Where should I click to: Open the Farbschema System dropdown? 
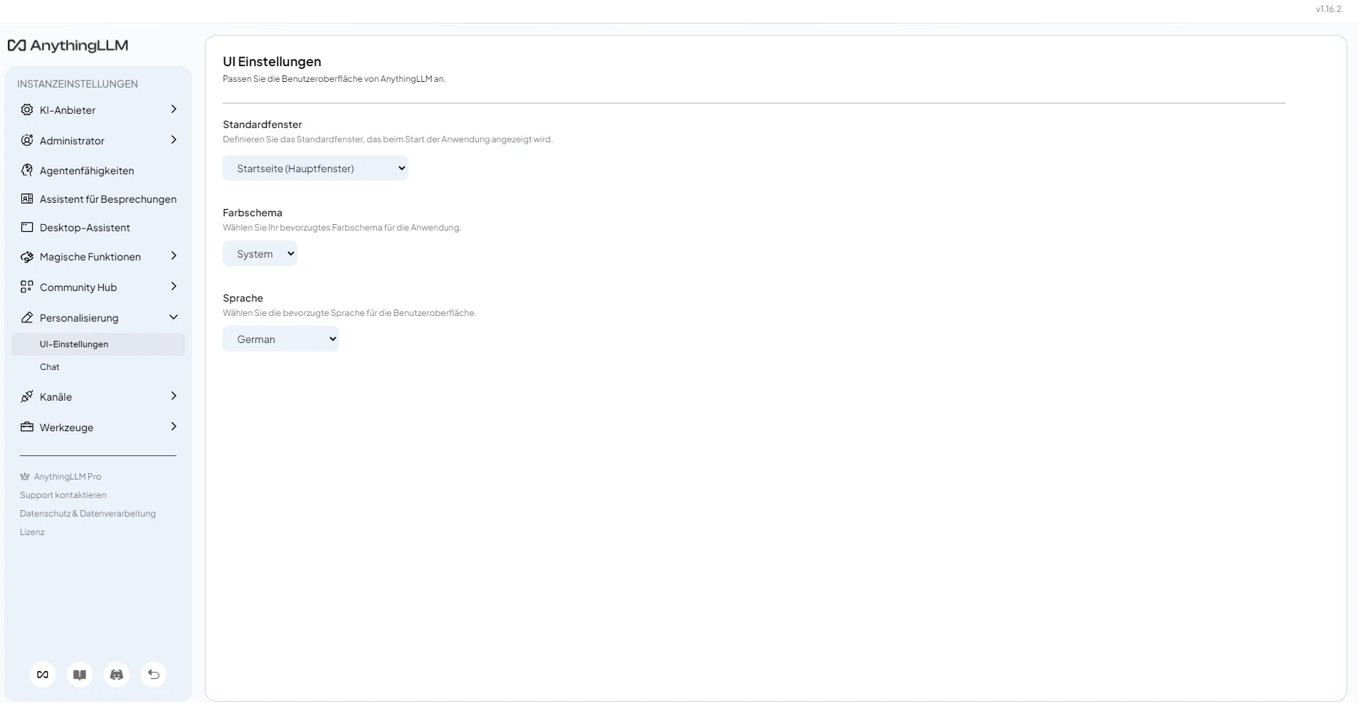(x=260, y=253)
